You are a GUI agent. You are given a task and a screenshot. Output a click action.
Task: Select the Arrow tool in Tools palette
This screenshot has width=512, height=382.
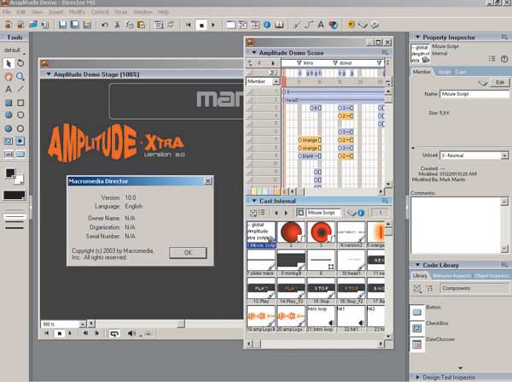(x=9, y=63)
